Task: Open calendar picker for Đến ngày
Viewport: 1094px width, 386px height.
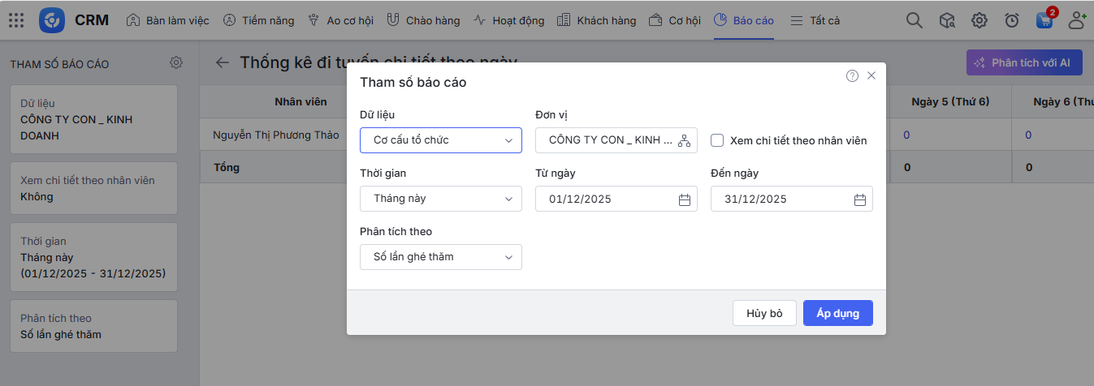Action: tap(859, 199)
